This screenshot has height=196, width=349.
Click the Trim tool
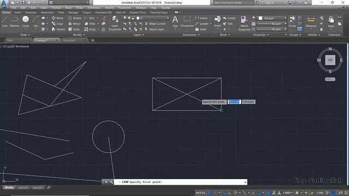[x=89, y=18]
